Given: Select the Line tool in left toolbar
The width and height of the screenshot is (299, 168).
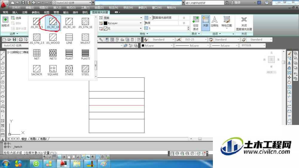Looking at the screenshot, I should (3, 54).
